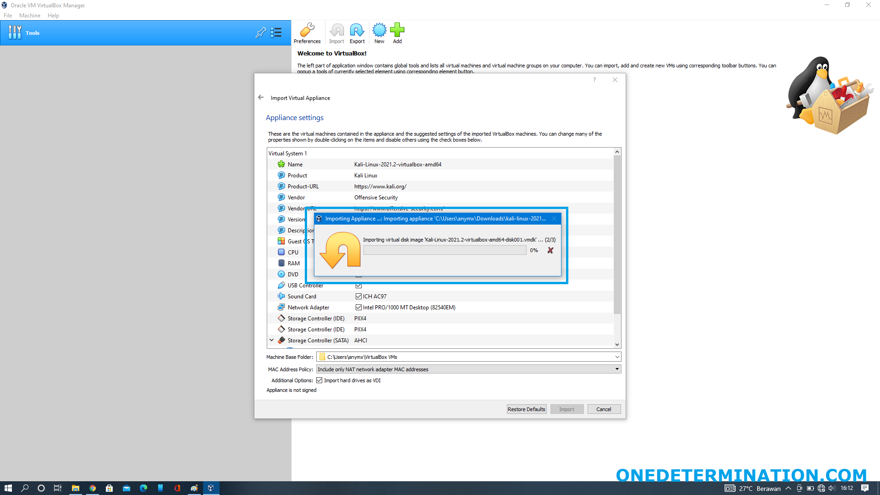Click the VirtualBox taskbar icon

[x=211, y=488]
